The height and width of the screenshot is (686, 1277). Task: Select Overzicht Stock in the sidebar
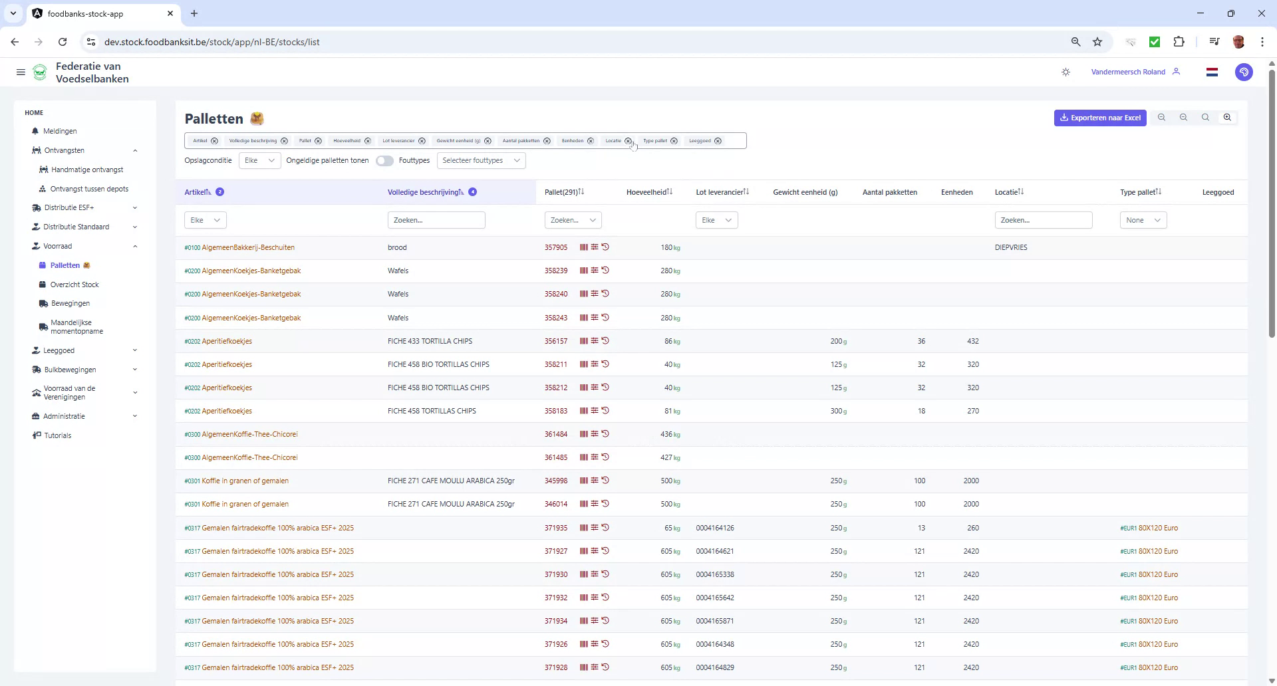(x=74, y=284)
